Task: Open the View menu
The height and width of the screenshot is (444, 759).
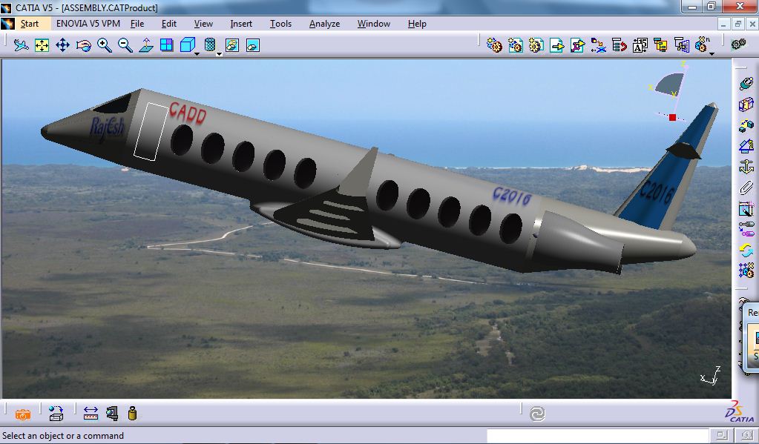Action: [x=203, y=24]
